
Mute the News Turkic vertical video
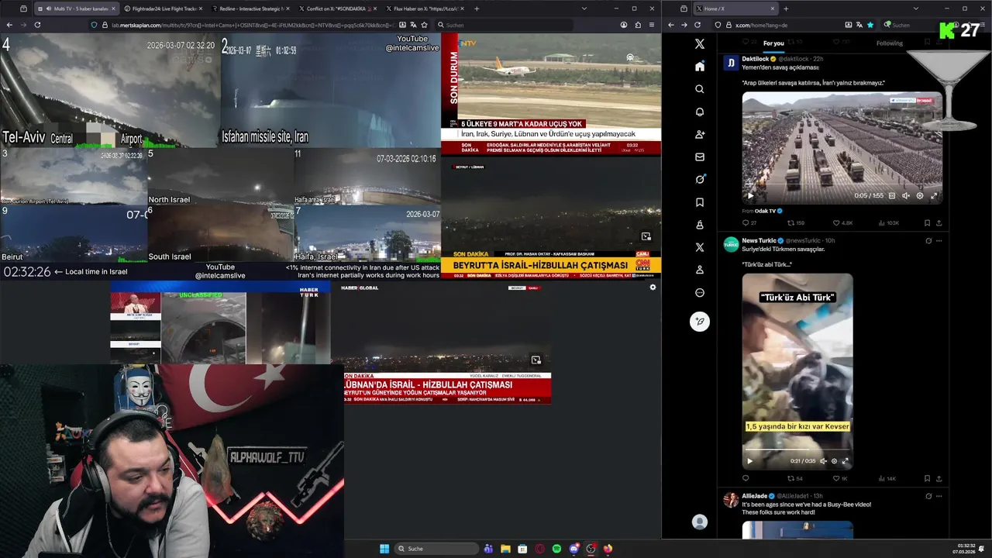pos(823,461)
